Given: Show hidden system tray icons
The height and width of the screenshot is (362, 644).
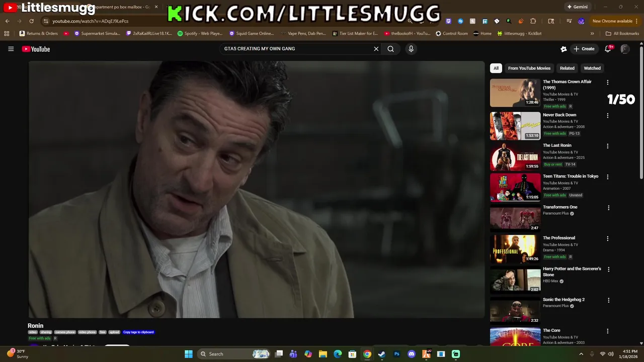Looking at the screenshot, I should point(581,354).
